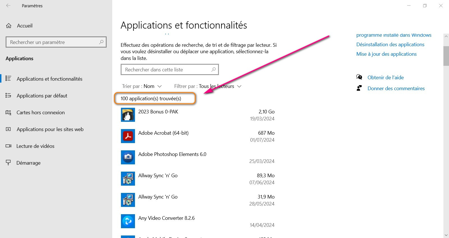Viewport: 449px width, 238px height.
Task: Click the Adobe Photoshop Elements 6.0 icon
Action: [x=128, y=157]
